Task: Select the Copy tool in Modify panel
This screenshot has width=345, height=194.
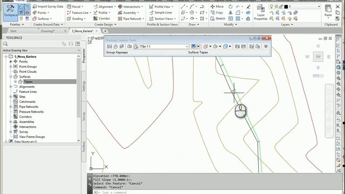Action: [x=217, y=13]
